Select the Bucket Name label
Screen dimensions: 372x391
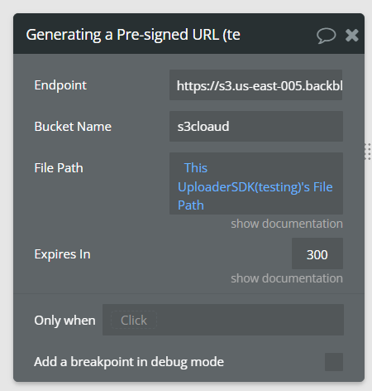tap(73, 127)
